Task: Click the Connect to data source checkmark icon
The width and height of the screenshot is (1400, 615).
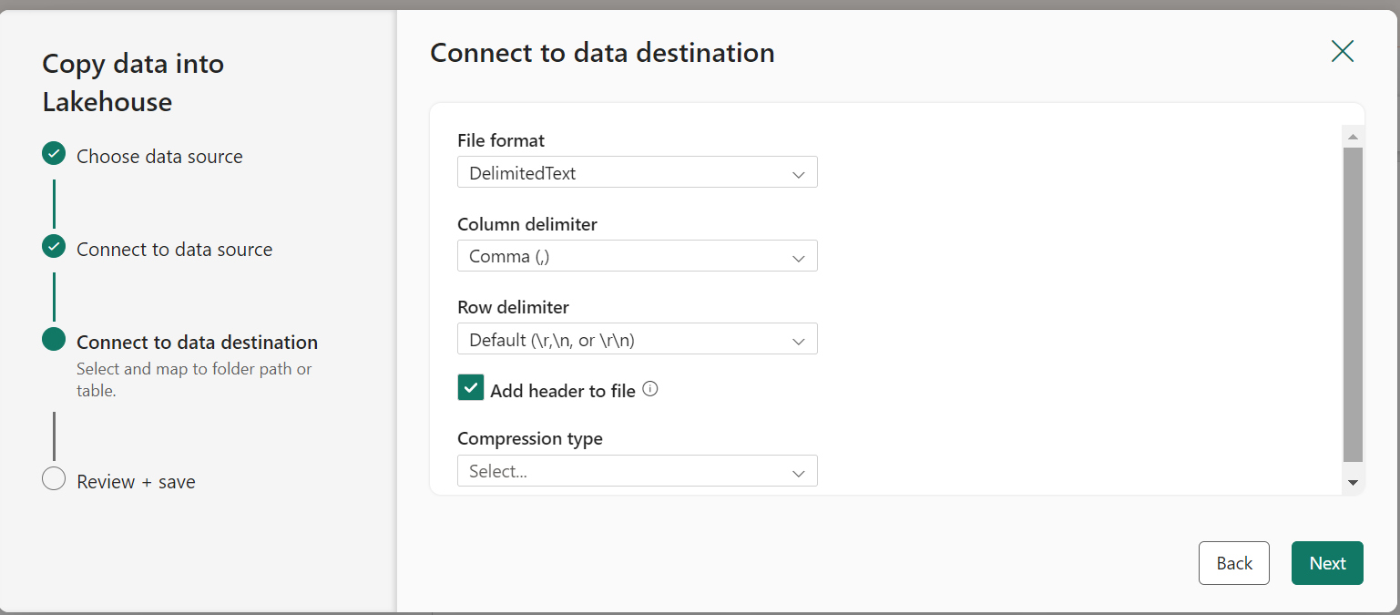Action: pyautogui.click(x=53, y=246)
